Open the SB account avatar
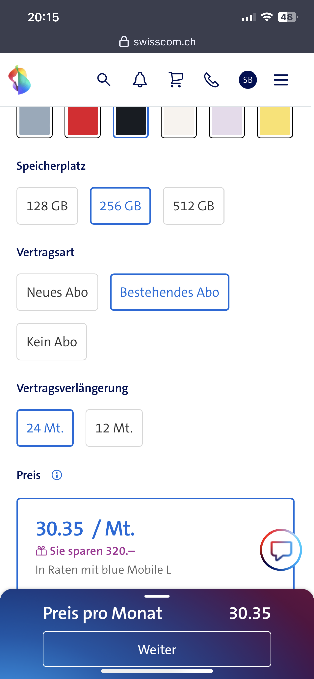The width and height of the screenshot is (314, 679). tap(248, 80)
